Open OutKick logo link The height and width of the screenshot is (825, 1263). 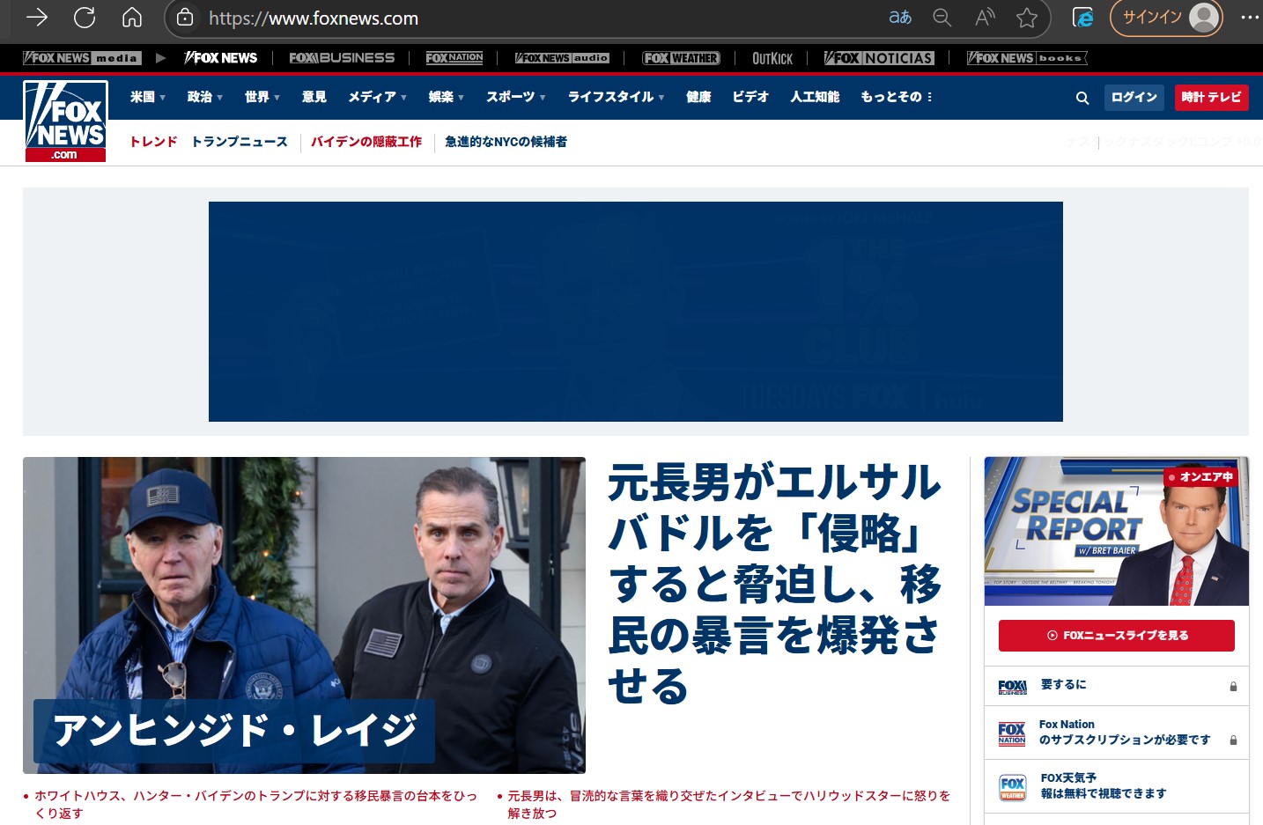[772, 58]
